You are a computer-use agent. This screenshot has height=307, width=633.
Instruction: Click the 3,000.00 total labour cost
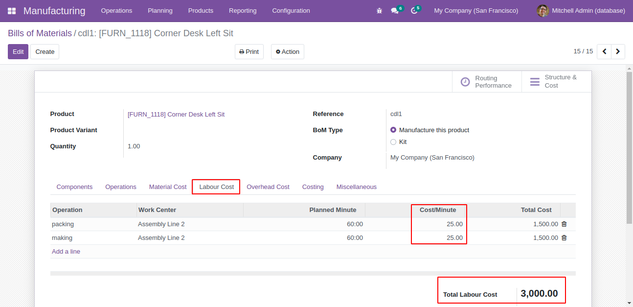539,294
